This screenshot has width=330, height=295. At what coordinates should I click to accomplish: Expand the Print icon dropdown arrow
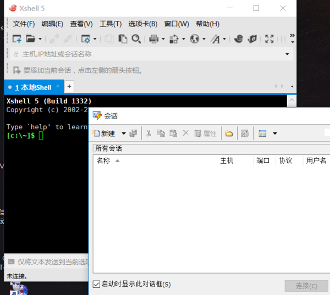[x=163, y=39]
